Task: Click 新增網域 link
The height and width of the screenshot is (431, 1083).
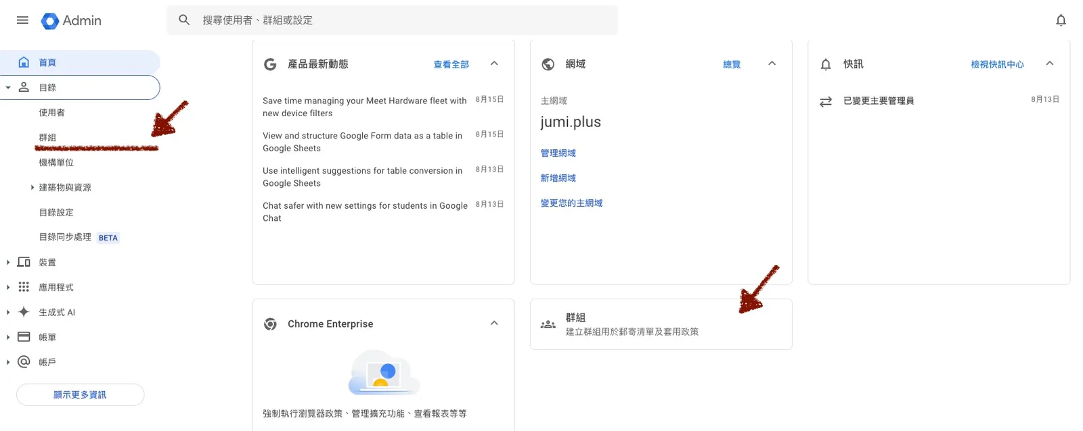Action: pos(558,178)
